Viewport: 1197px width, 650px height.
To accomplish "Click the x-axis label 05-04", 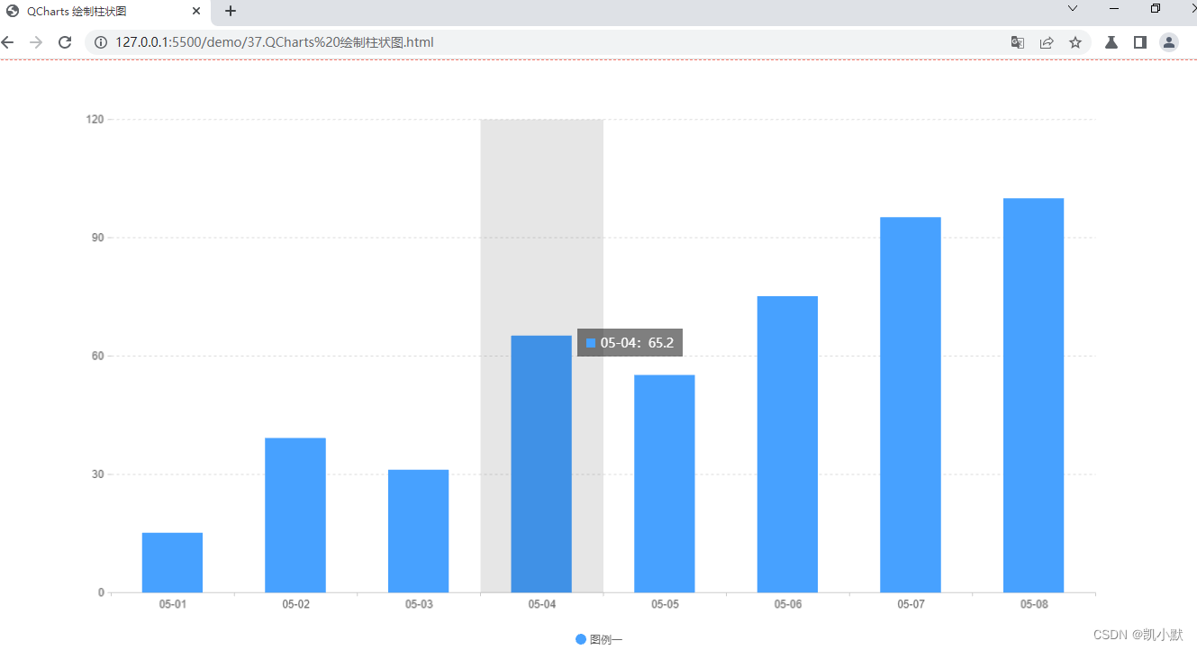I will pyautogui.click(x=541, y=604).
